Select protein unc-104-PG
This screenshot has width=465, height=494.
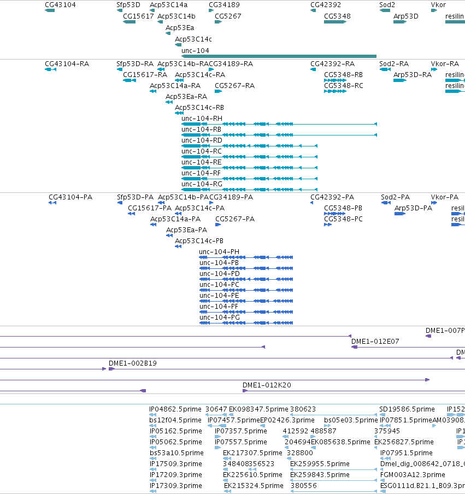coord(246,323)
